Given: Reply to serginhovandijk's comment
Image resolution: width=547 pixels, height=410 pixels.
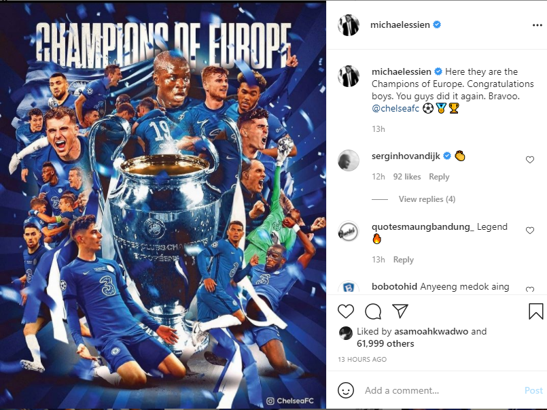Looking at the screenshot, I should tap(439, 177).
